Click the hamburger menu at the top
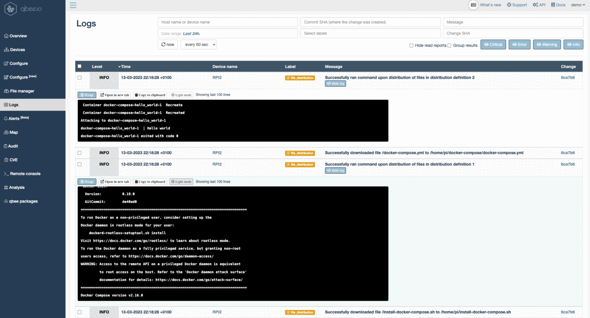The width and height of the screenshot is (590, 318). click(73, 5)
